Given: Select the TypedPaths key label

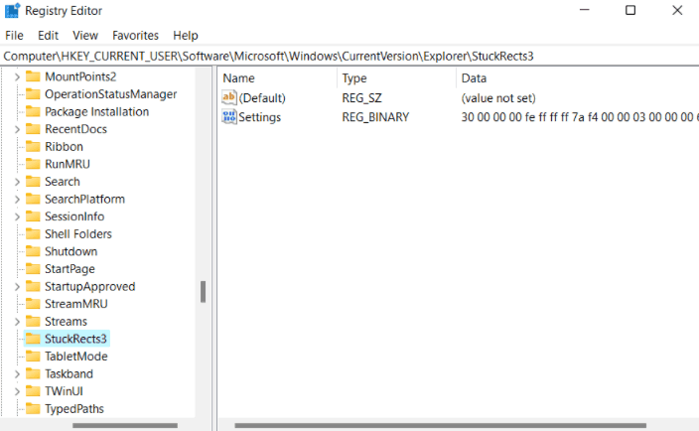Looking at the screenshot, I should [74, 409].
